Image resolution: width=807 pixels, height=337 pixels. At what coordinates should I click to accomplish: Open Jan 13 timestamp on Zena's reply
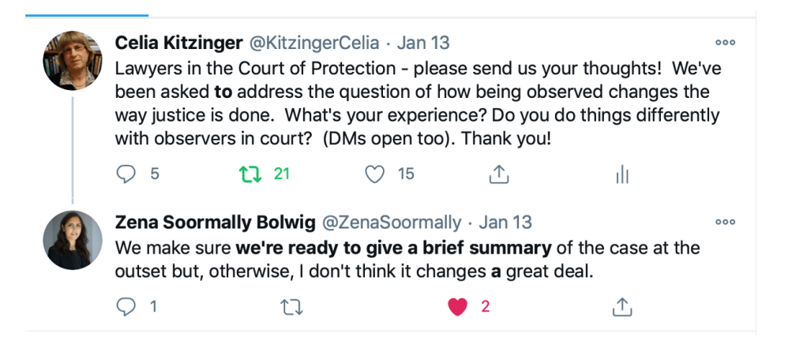(505, 222)
